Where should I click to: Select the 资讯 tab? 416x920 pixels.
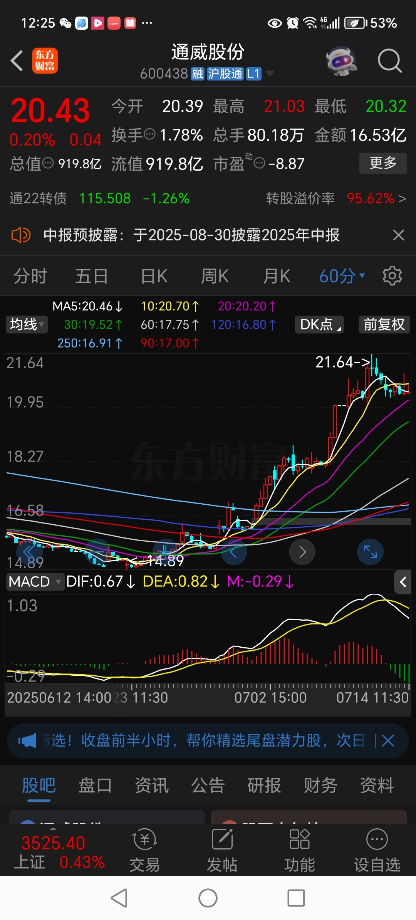coord(151,785)
